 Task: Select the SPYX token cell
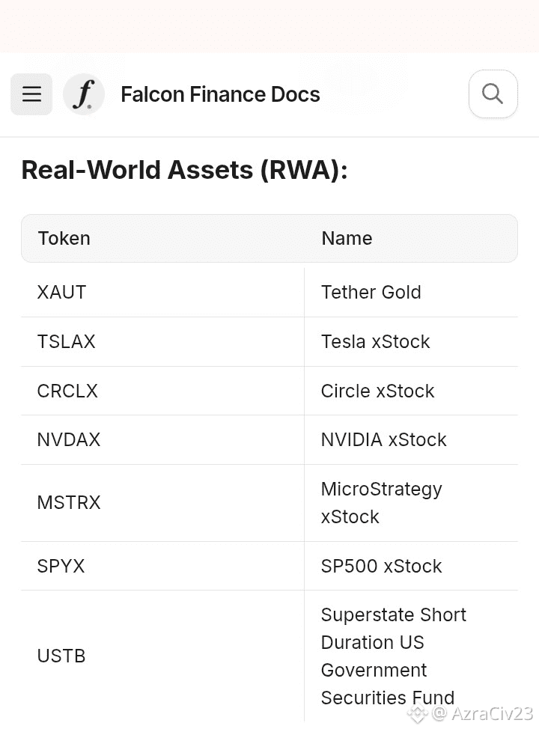(61, 566)
